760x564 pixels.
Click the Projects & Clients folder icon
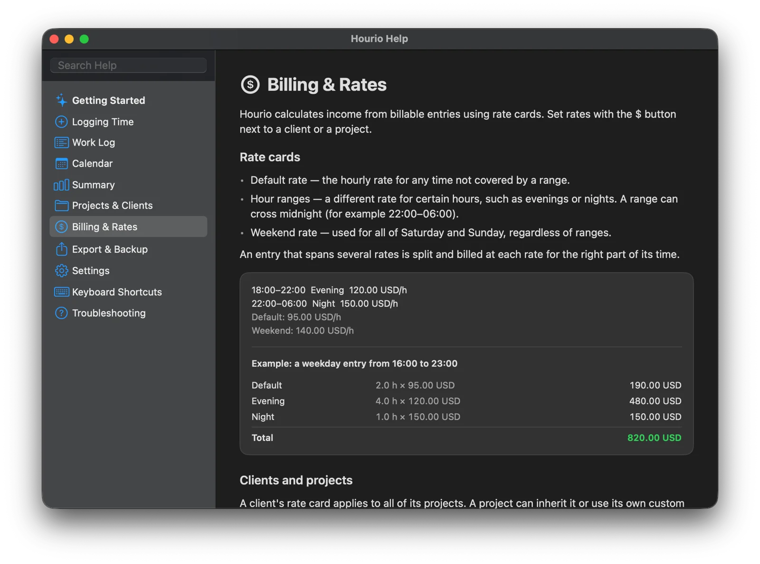(61, 206)
